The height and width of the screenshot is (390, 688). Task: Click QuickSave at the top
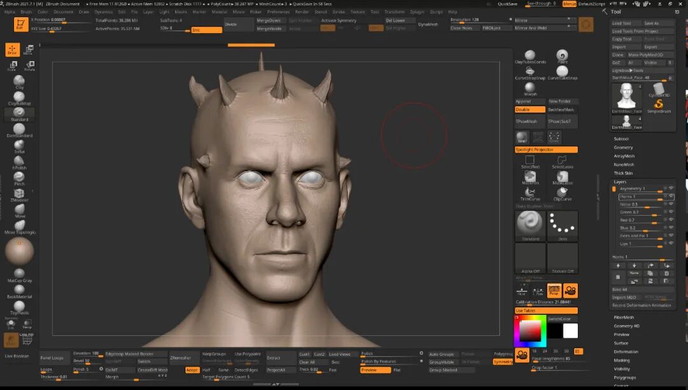507,4
